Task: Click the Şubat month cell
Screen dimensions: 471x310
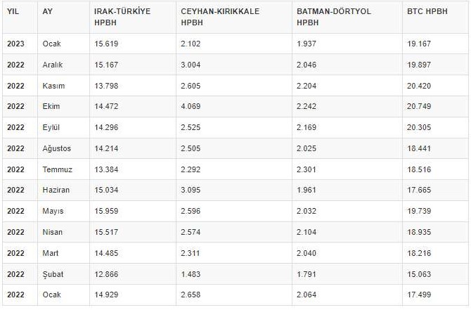Action: pos(53,274)
